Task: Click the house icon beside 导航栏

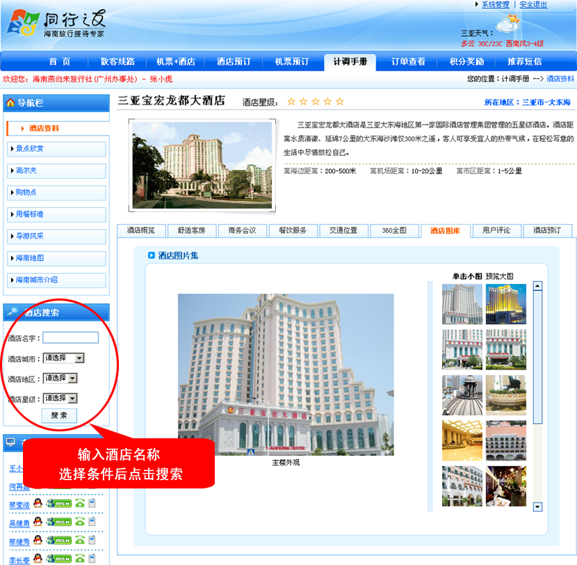Action: click(x=10, y=103)
